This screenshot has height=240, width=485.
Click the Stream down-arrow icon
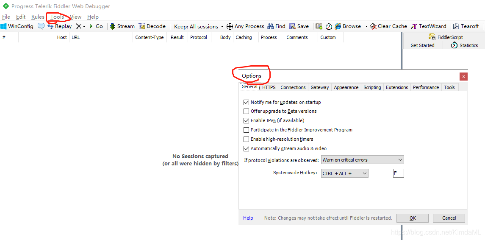point(113,26)
